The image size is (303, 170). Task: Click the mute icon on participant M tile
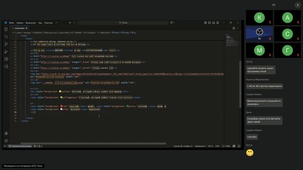[x=270, y=55]
